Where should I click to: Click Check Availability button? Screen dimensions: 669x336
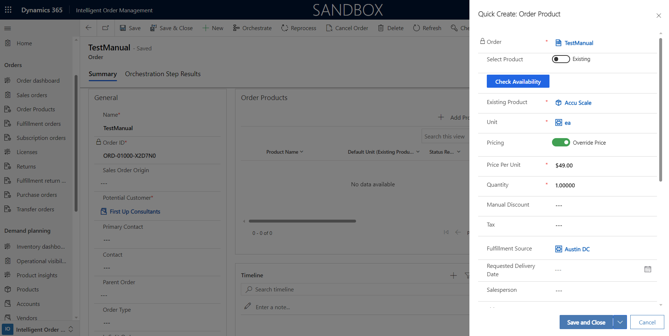click(518, 81)
